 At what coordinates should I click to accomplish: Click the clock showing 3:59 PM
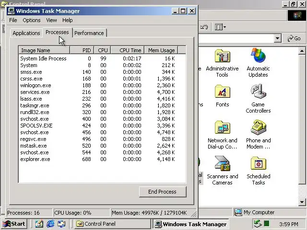click(x=289, y=224)
